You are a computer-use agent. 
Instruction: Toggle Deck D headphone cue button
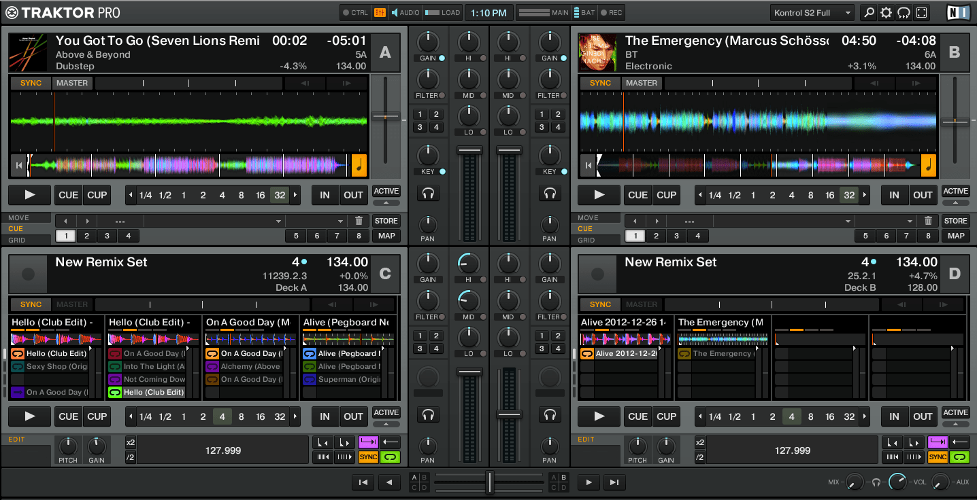coord(550,415)
